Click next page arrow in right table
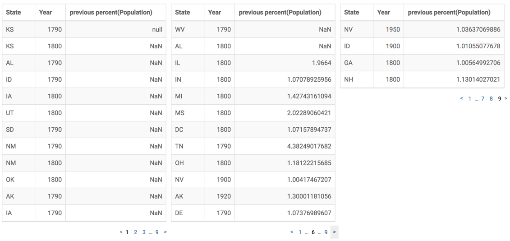The width and height of the screenshot is (510, 241). point(506,98)
